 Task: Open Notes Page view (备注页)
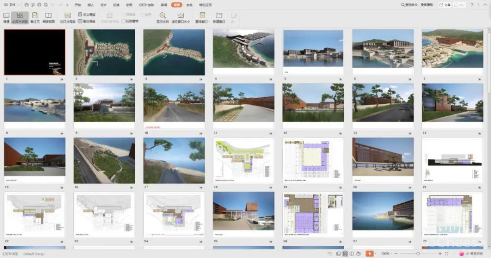pyautogui.click(x=35, y=18)
